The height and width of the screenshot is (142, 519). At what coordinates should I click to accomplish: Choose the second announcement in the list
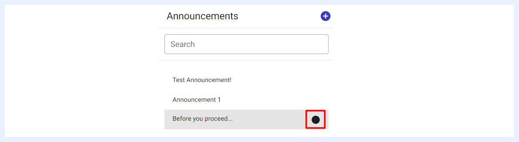click(x=246, y=100)
